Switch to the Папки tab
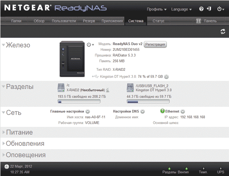229x176 pixels. point(16,21)
